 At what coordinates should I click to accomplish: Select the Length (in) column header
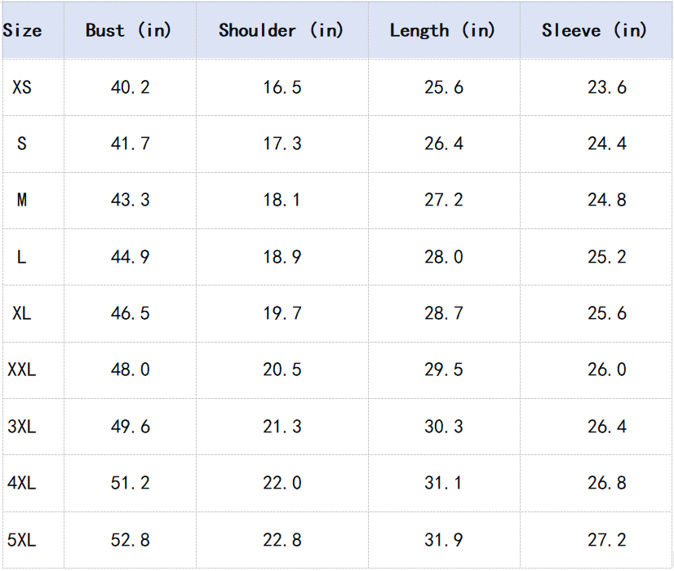point(442,31)
